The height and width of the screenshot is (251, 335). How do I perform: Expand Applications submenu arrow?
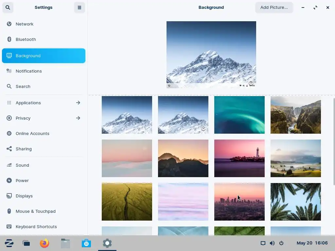[x=78, y=103]
